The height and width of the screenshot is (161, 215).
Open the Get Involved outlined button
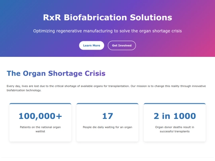tap(122, 45)
